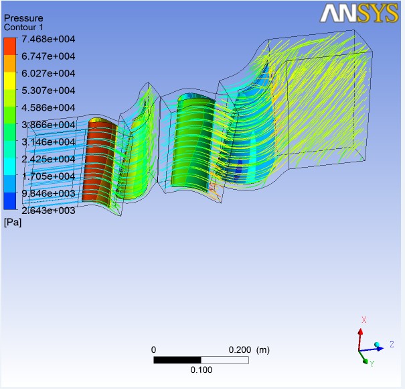Click the 0.100 scale midpoint label

pos(201,370)
